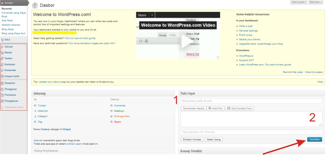Click the poll icon on Add Poll
Image resolution: width=326 pixels, height=155 pixels.
tap(210, 108)
